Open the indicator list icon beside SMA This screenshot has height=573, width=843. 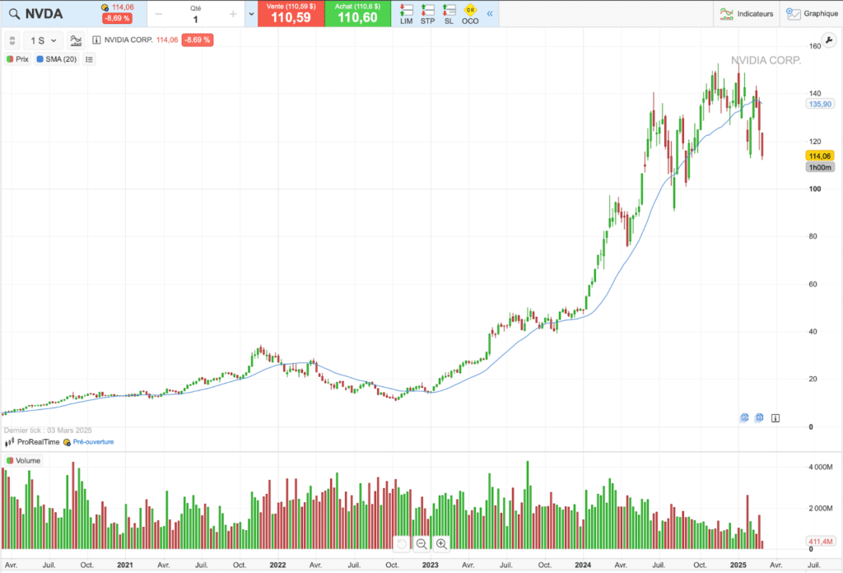(x=89, y=59)
